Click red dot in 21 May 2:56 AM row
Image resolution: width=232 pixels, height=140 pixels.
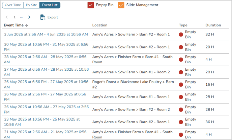coord(181,135)
